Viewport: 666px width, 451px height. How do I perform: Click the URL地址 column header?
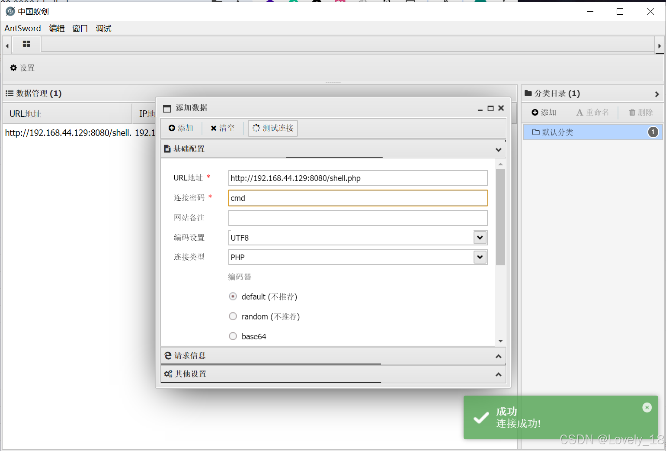point(67,114)
